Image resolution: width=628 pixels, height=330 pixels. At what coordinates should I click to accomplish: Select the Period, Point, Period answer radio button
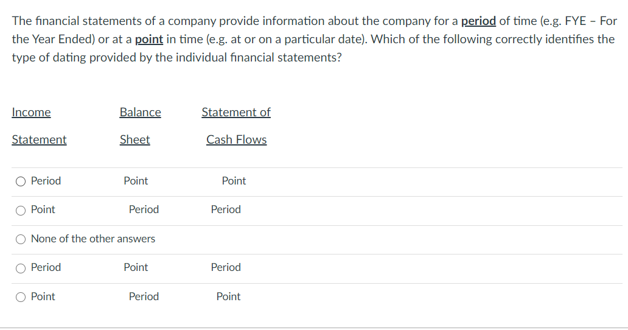point(21,268)
